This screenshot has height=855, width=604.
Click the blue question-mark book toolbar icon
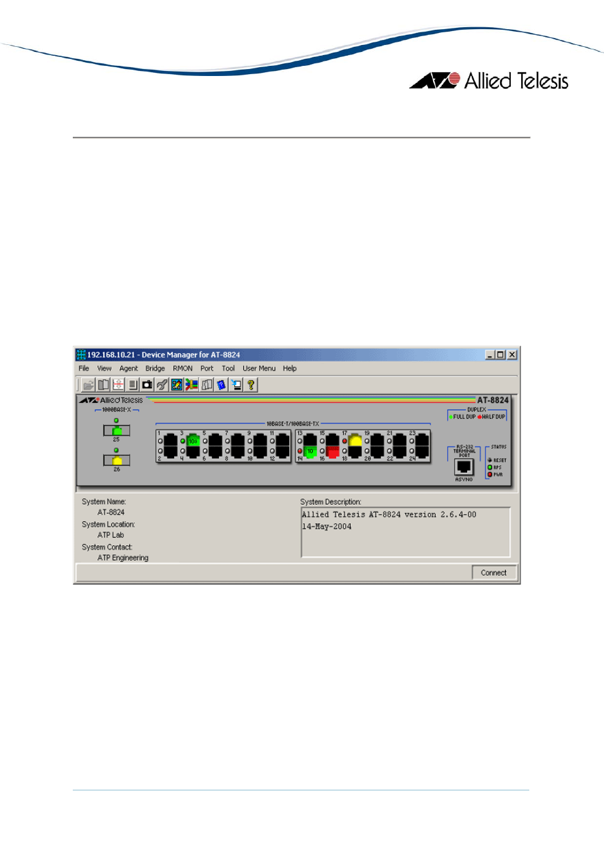[221, 384]
